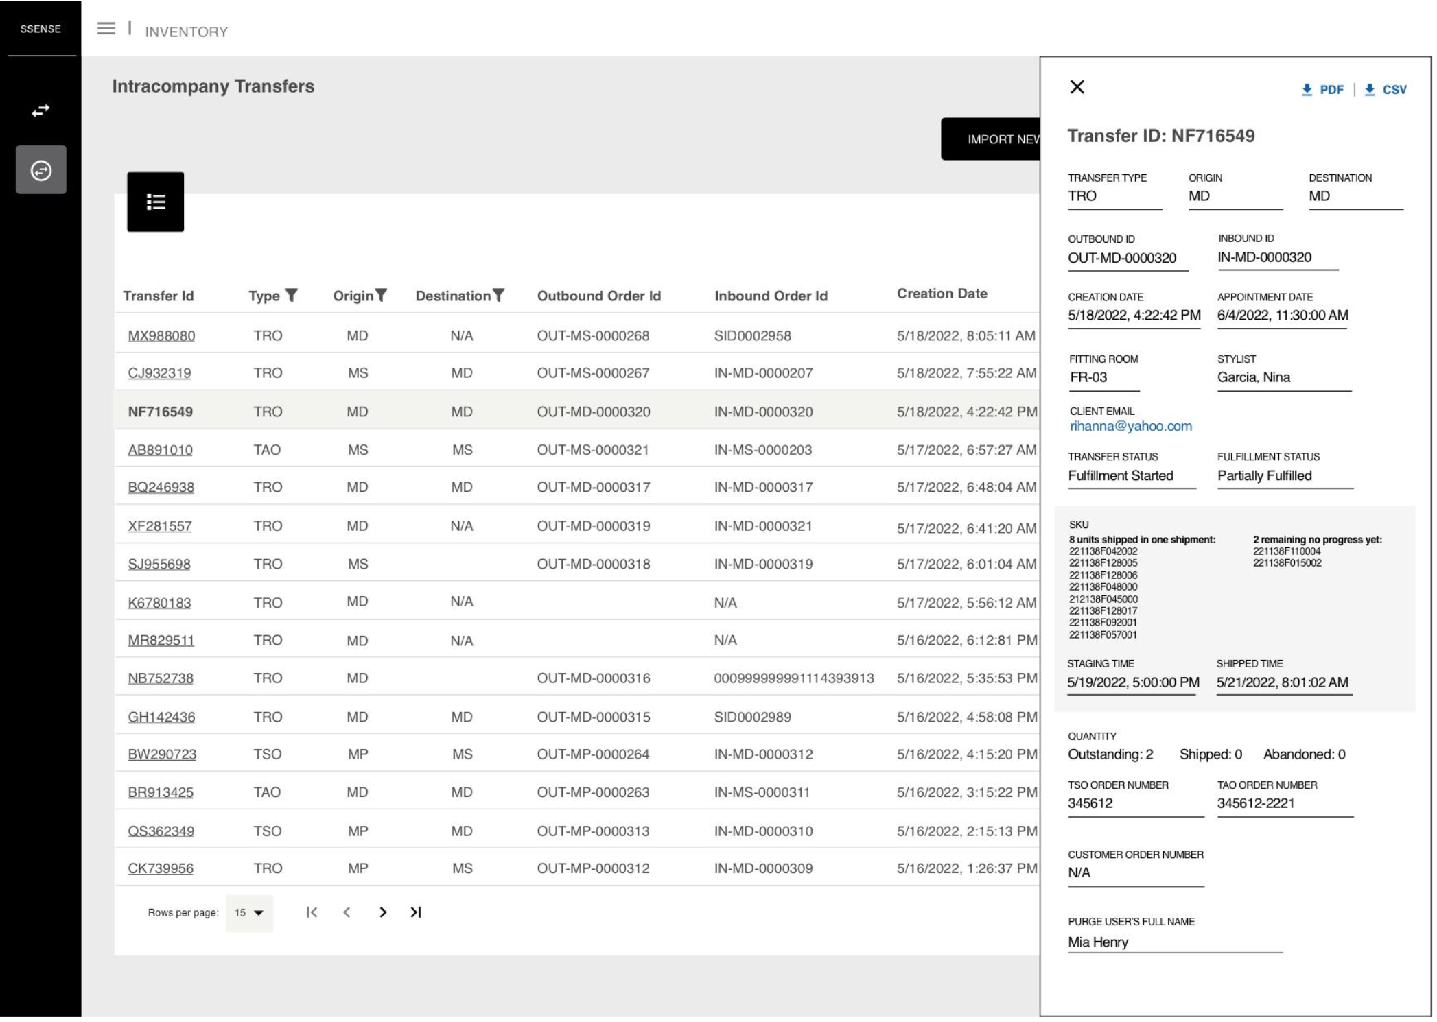Screen dimensions: 1437x1022
Task: Click client email rihanna@yahoo.com
Action: (1130, 426)
